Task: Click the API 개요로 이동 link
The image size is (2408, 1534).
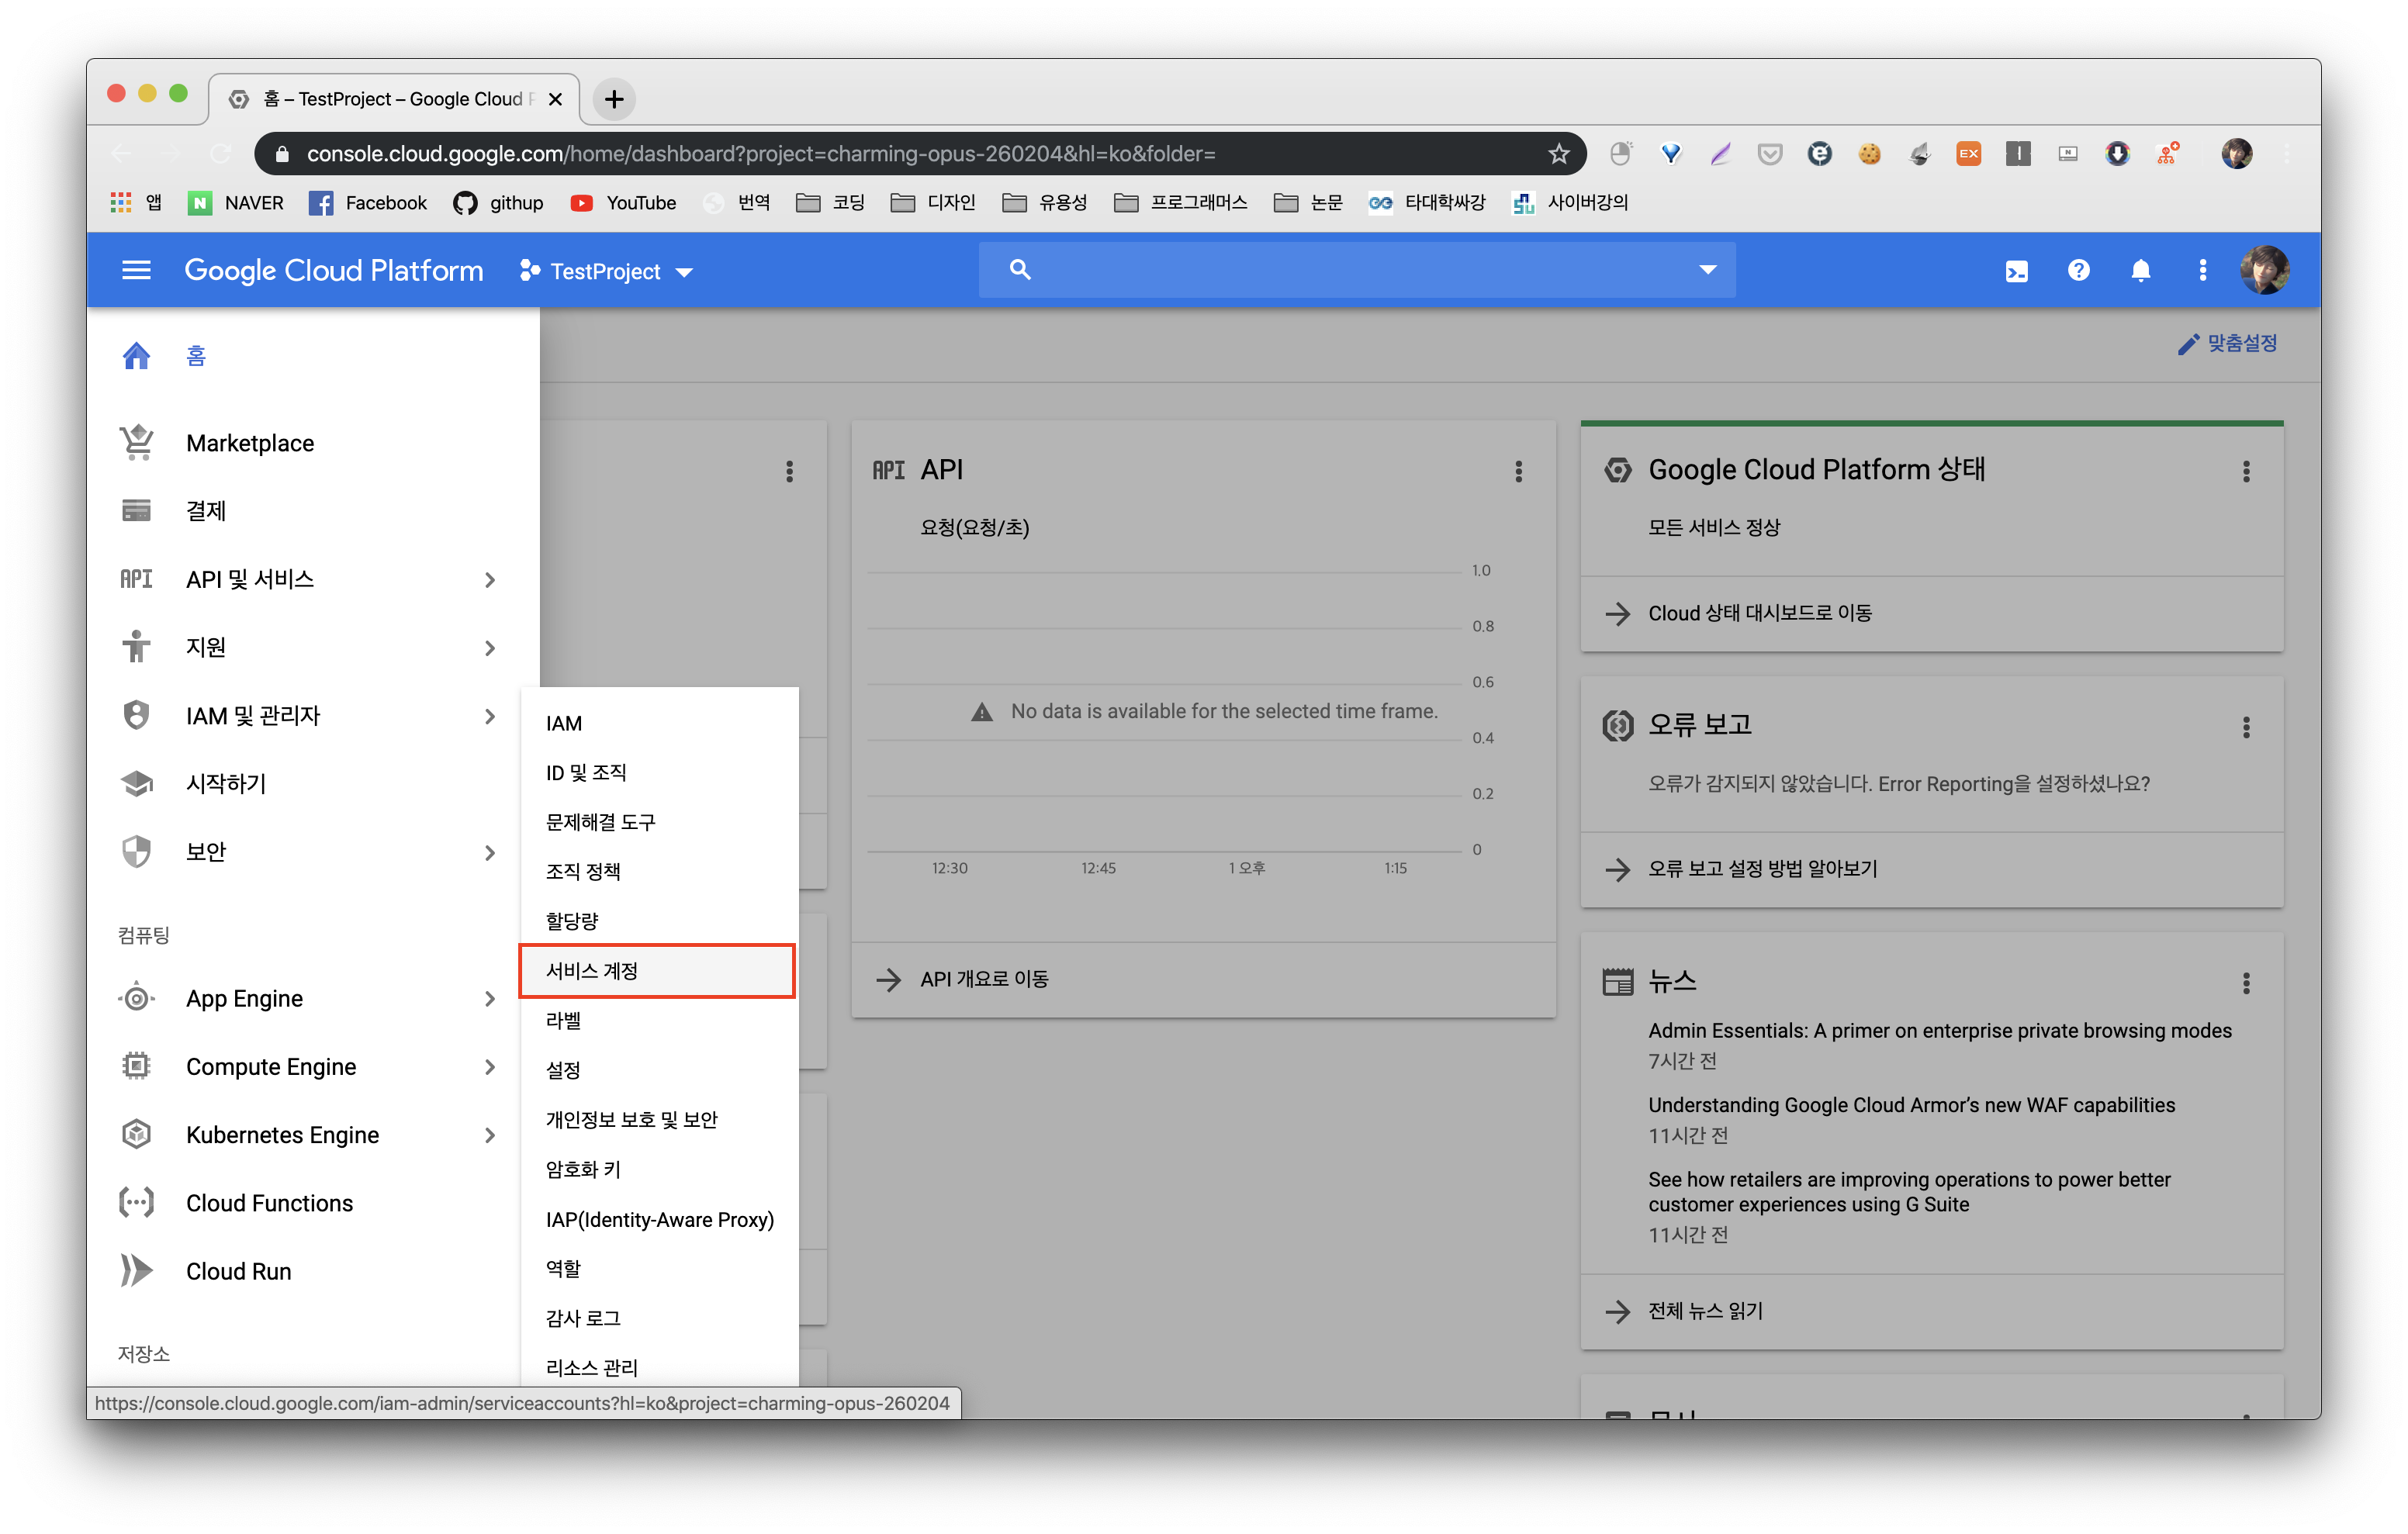Action: (x=984, y=979)
